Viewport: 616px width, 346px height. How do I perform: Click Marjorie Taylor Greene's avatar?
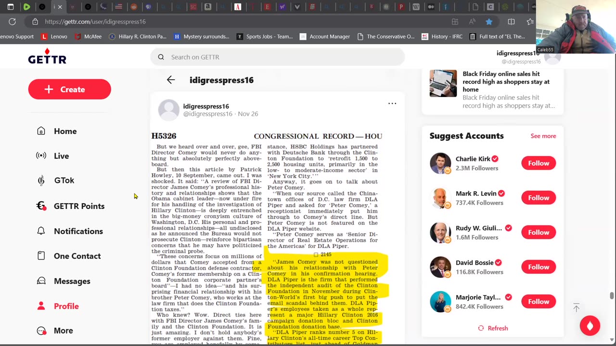(440, 301)
